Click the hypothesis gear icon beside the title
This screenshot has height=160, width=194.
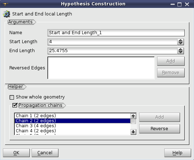6,14
